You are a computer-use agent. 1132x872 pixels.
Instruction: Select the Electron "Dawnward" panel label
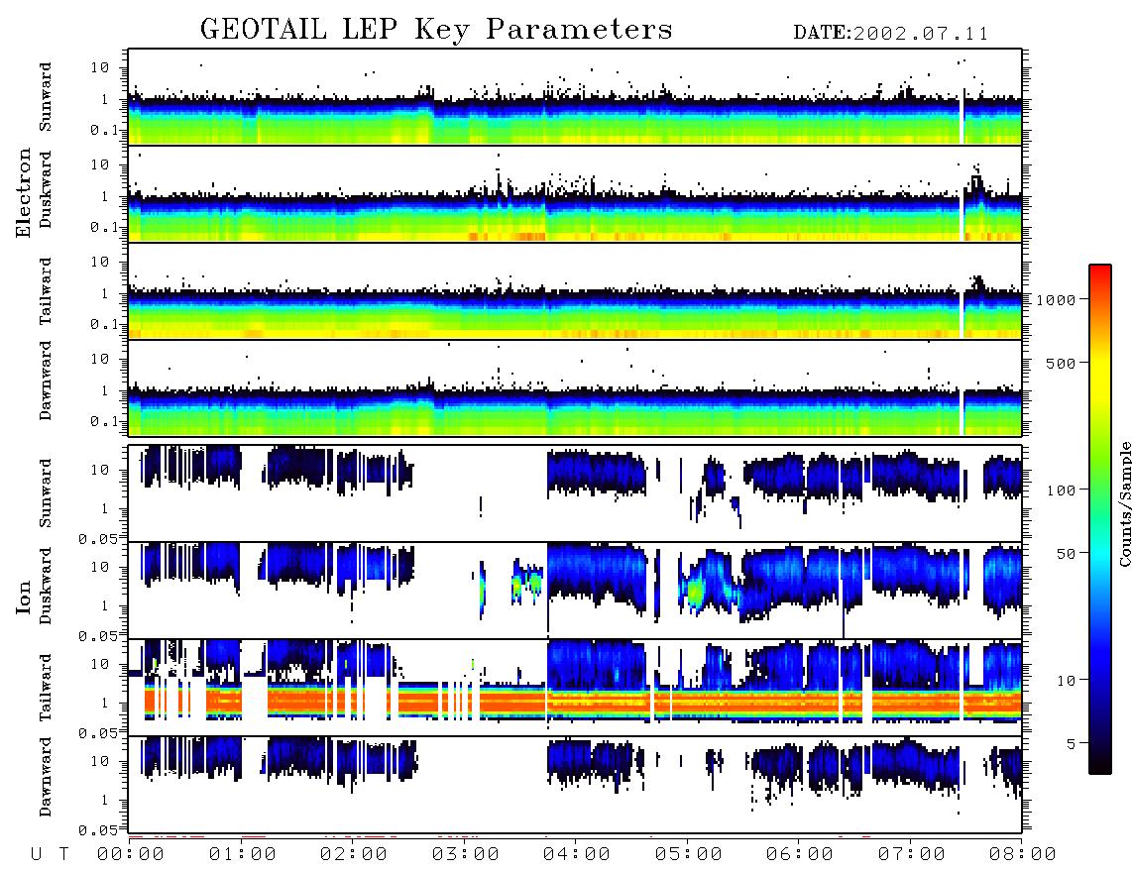click(x=46, y=381)
